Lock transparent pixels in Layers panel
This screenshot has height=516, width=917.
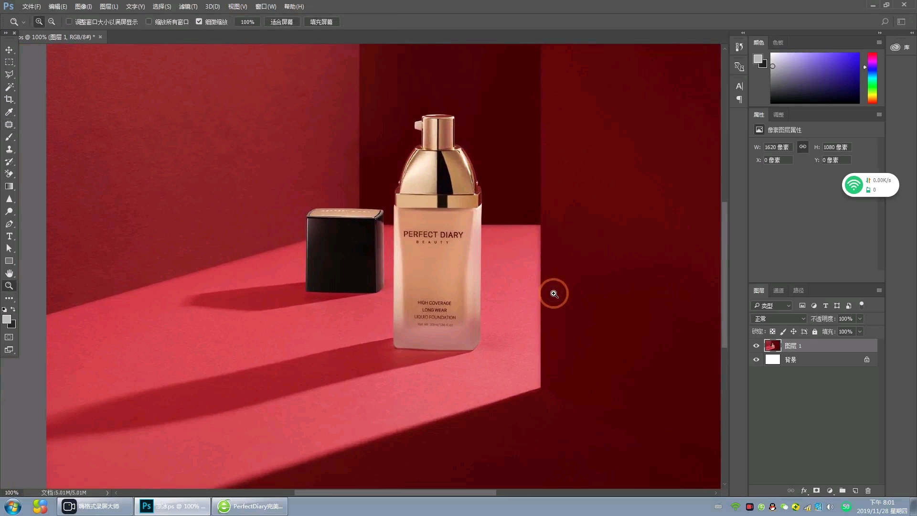tap(772, 332)
